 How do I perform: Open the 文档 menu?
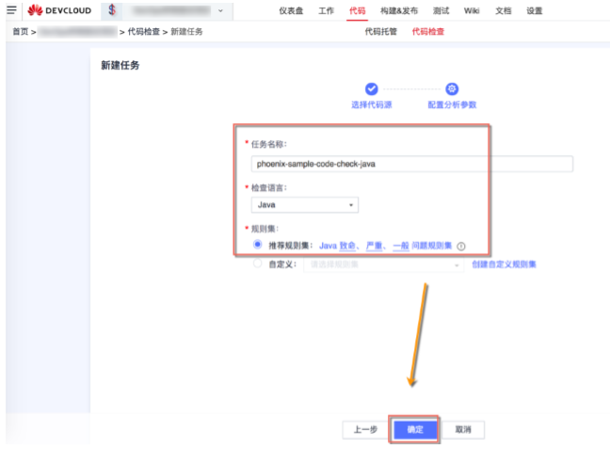[504, 11]
